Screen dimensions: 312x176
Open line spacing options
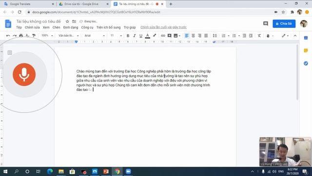214,36
